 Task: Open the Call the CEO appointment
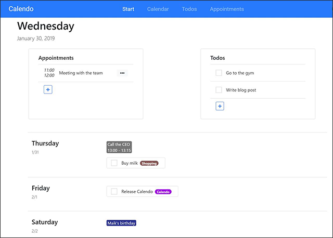pyautogui.click(x=119, y=147)
